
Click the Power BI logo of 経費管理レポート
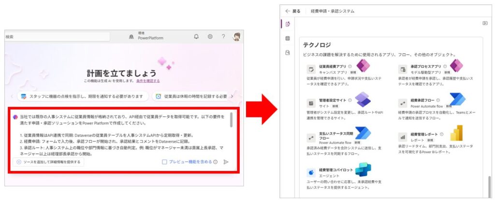coord(456,133)
